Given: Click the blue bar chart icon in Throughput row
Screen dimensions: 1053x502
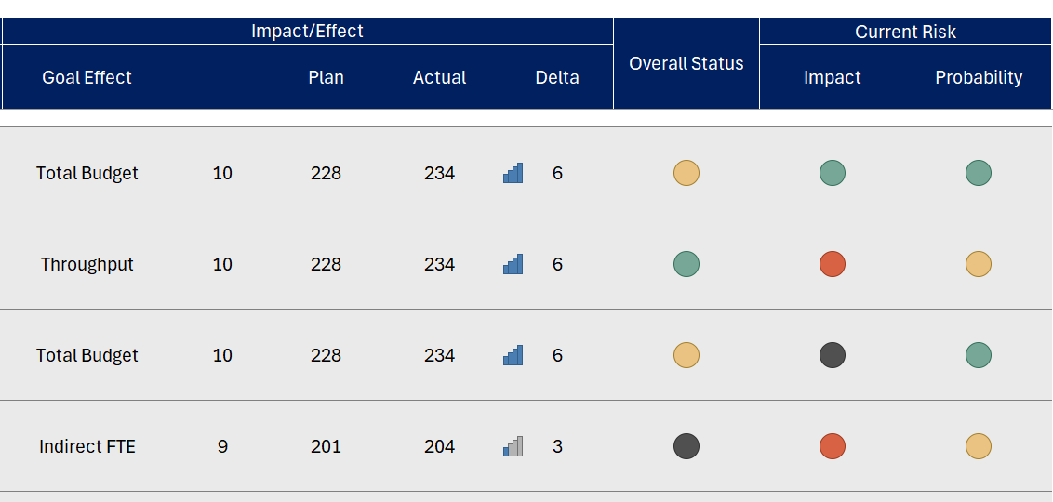Looking at the screenshot, I should click(513, 264).
